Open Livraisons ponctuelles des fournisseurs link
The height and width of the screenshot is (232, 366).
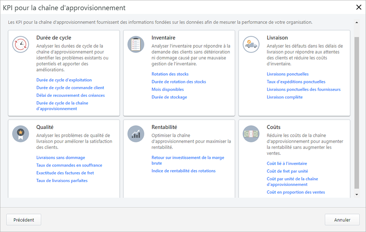coord(303,90)
